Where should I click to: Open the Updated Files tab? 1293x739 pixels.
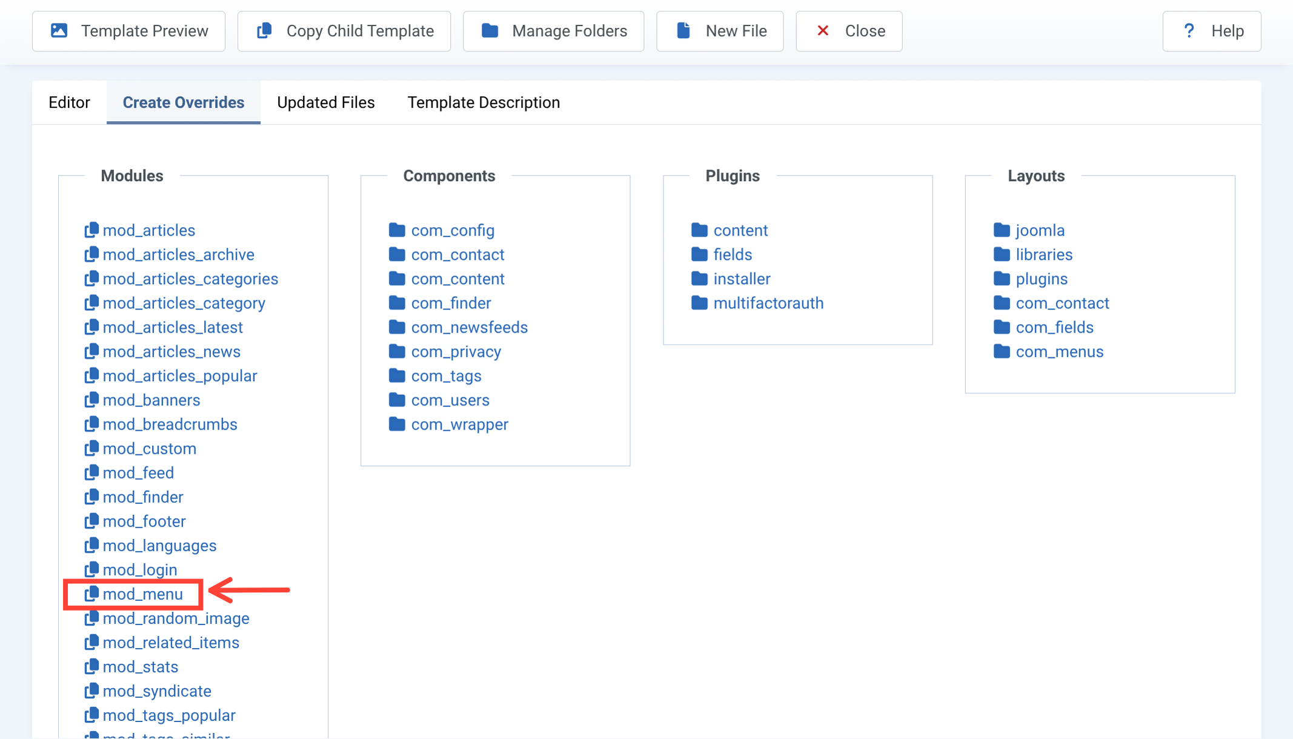point(325,102)
